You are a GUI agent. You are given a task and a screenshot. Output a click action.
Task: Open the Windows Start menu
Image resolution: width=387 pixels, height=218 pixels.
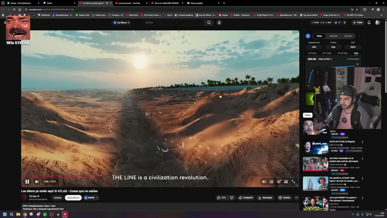(5, 214)
